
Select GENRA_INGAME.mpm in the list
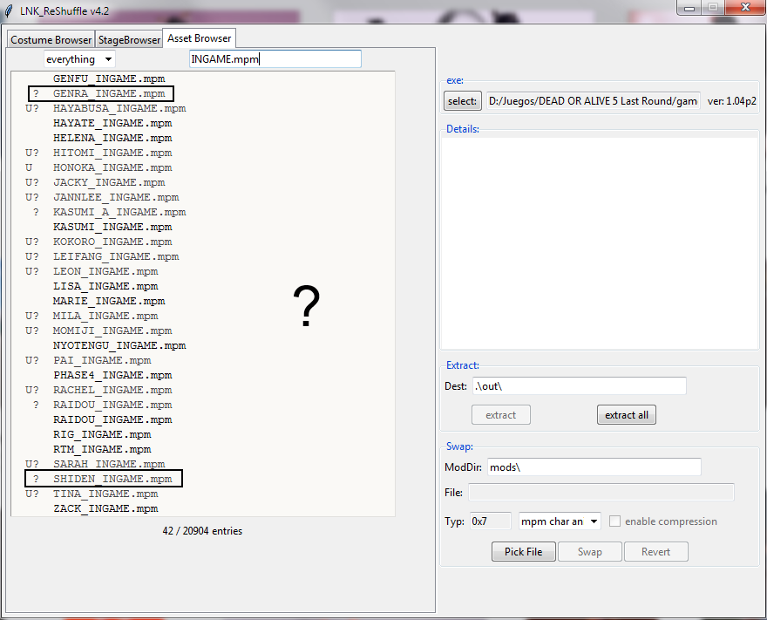coord(108,93)
